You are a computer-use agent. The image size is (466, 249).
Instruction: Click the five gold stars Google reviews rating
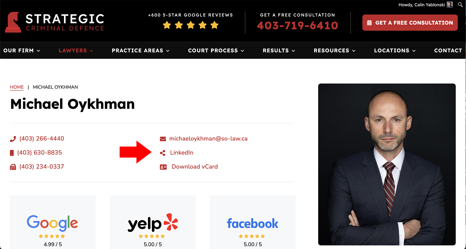click(191, 25)
